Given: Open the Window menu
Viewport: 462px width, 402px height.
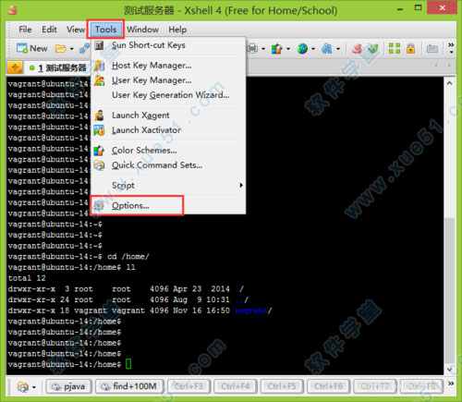Looking at the screenshot, I should (x=142, y=30).
